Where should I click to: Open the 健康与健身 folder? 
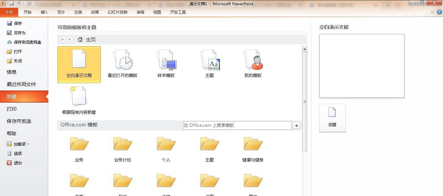click(x=253, y=149)
